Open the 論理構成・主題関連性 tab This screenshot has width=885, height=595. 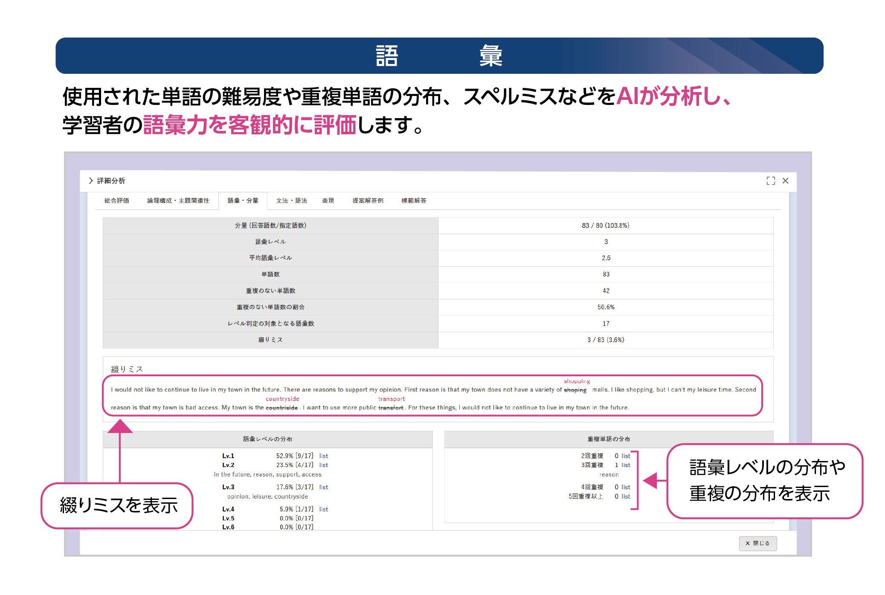(x=178, y=200)
